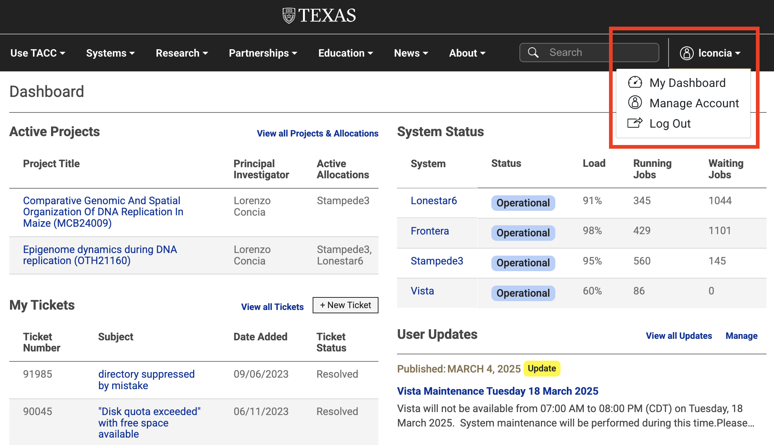This screenshot has height=445, width=774.
Task: Click Frontera waiting jobs value 1101
Action: [720, 230]
